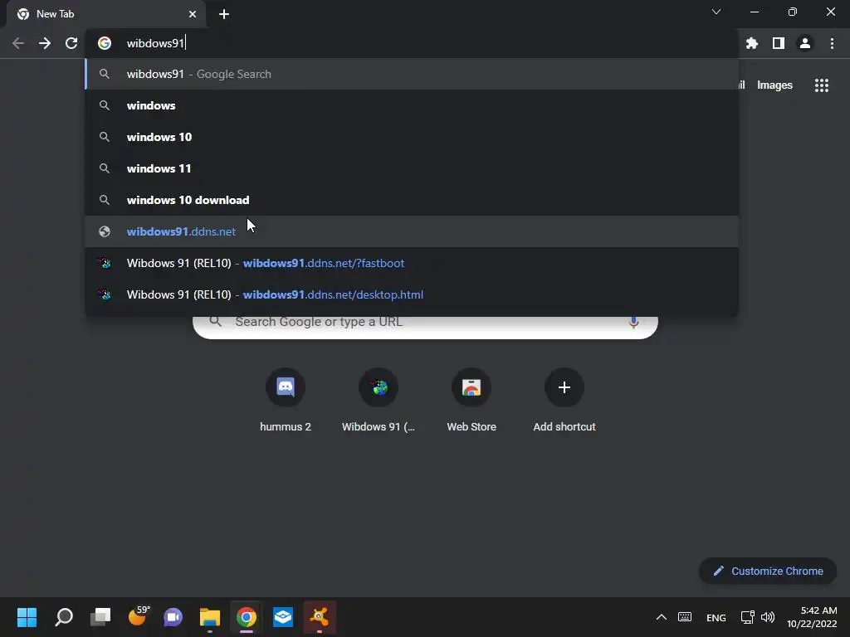The height and width of the screenshot is (637, 850).
Task: Open the network tray icon
Action: (x=748, y=617)
